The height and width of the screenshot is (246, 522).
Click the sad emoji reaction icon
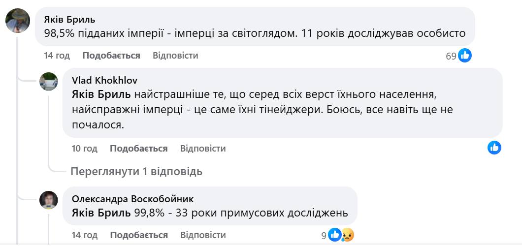[x=348, y=235]
